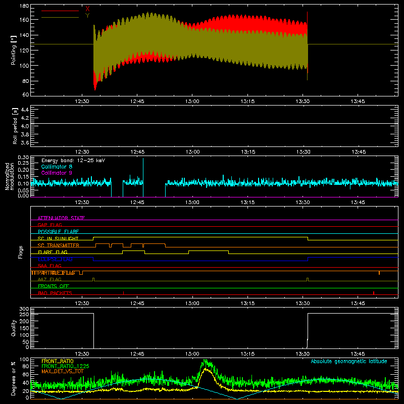Click the SC_TRANSMITTER flag label

coord(59,245)
